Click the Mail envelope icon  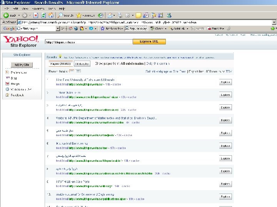pos(110,15)
